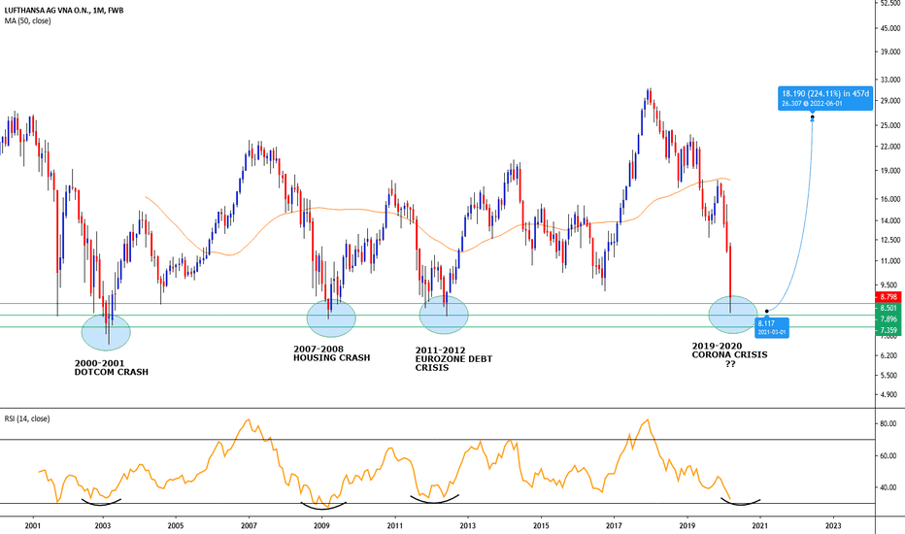Viewport: 905px width, 534px height.
Task: Select the MA (50, close) indicator label
Action: tap(28, 20)
